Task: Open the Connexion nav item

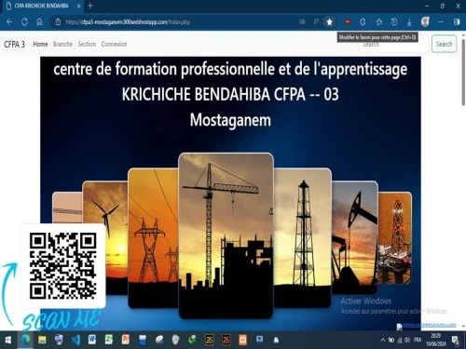Action: (114, 44)
